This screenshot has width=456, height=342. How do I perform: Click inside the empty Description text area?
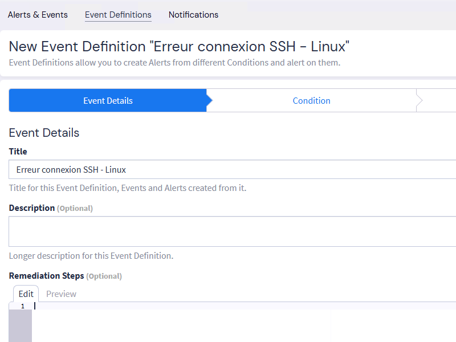point(228,231)
